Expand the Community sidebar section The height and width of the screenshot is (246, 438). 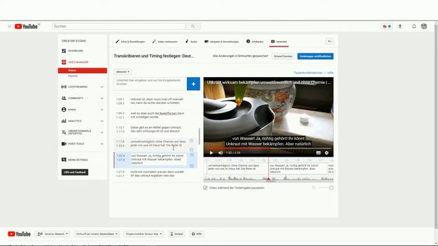102,98
